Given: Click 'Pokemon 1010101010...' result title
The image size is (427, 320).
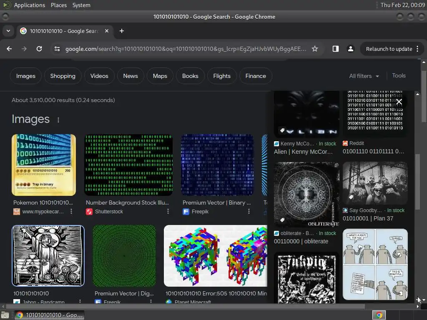Looking at the screenshot, I should (43, 202).
